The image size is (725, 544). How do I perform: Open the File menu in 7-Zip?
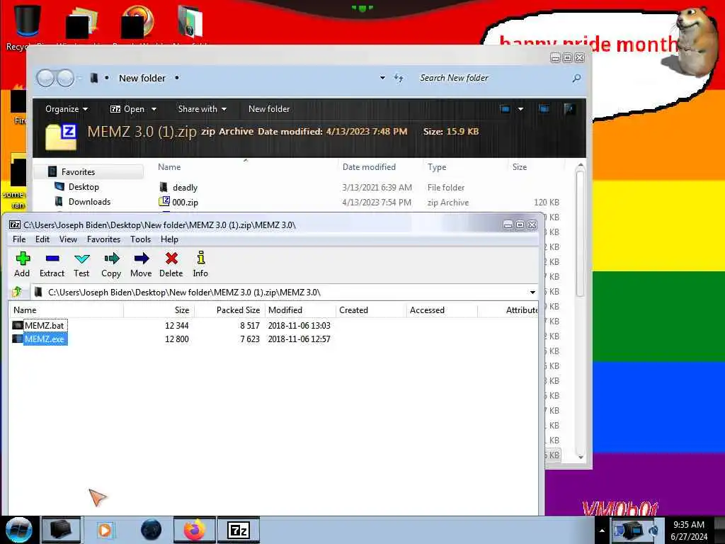[x=19, y=239]
